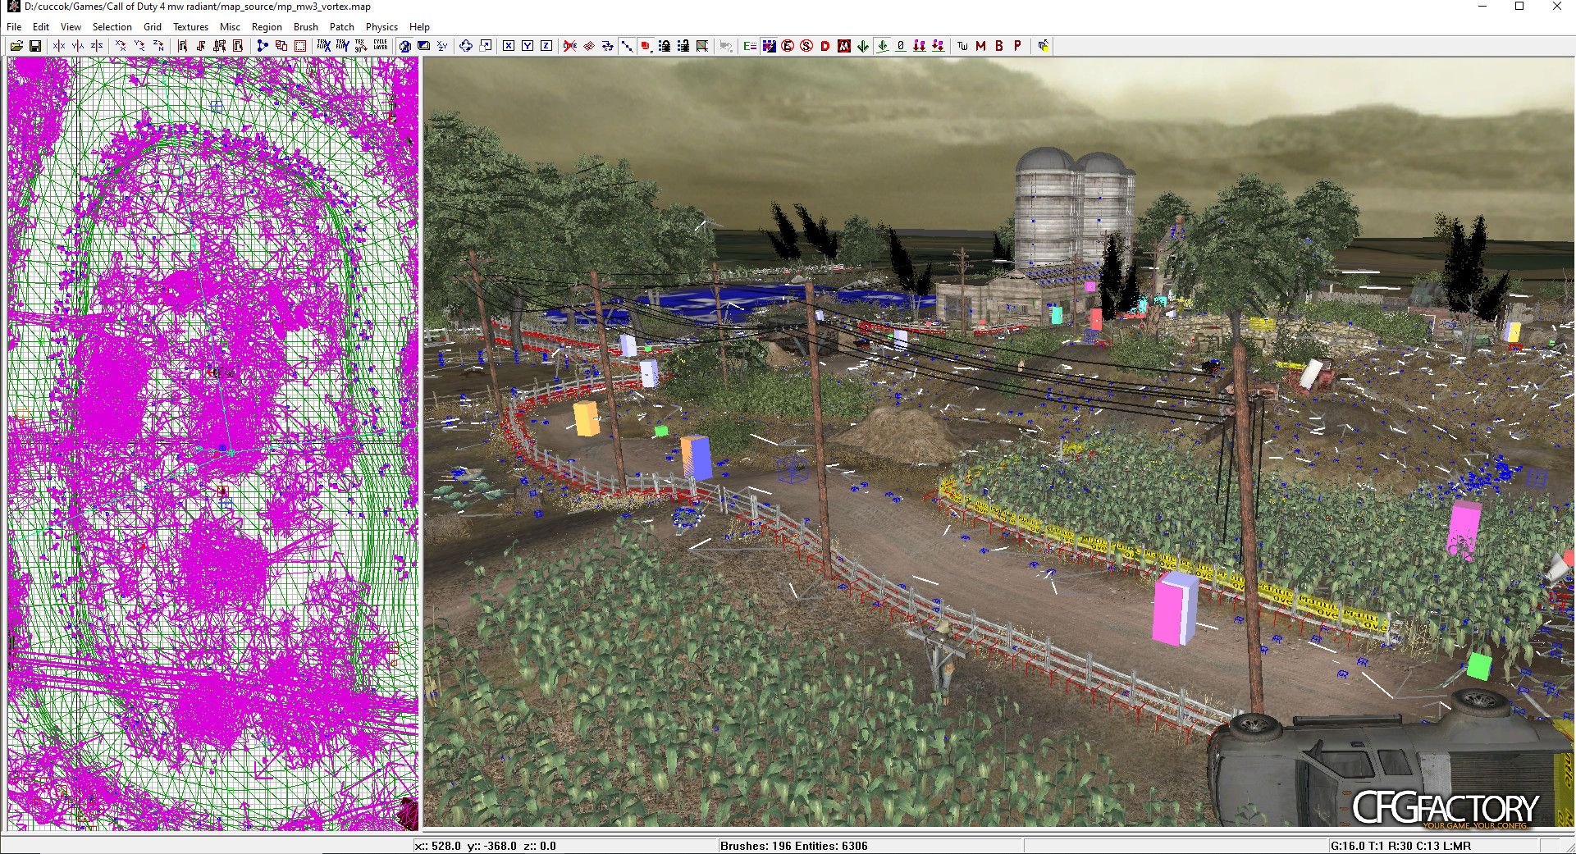Click the red cube brush icon
The width and height of the screenshot is (1576, 854).
click(x=646, y=46)
